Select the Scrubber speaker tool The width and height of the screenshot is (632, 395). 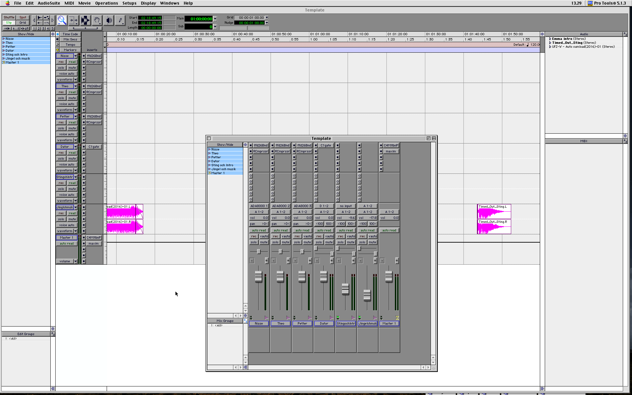point(109,20)
